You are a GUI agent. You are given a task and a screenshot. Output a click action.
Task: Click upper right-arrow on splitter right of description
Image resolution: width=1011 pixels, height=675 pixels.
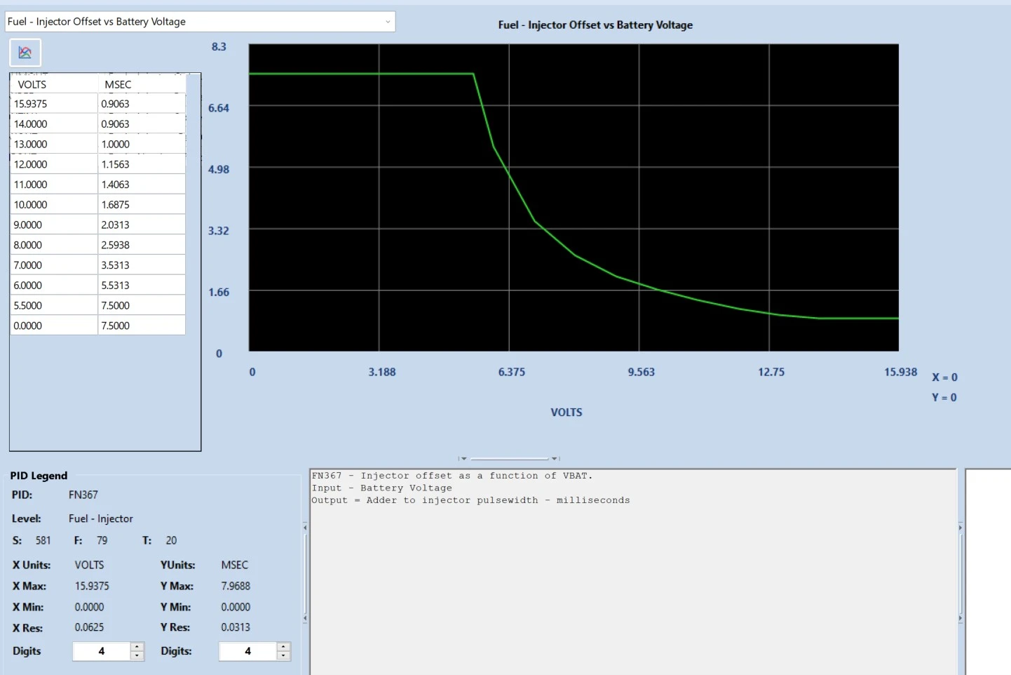coord(961,527)
